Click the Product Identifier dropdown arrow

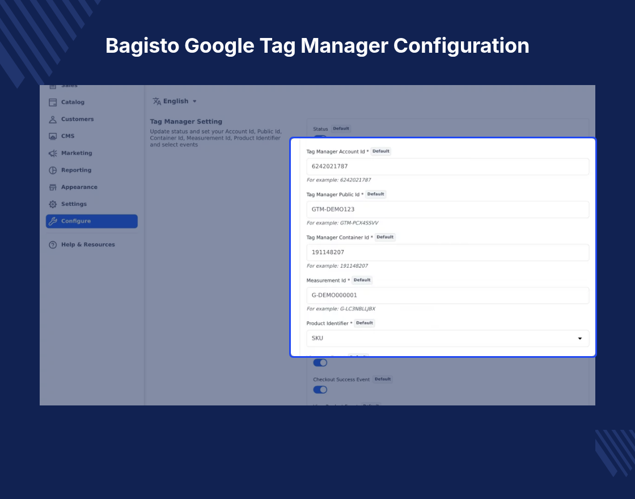(x=580, y=339)
